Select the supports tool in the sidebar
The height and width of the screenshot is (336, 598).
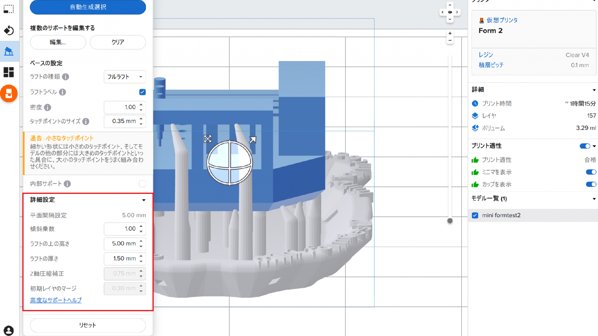9,51
